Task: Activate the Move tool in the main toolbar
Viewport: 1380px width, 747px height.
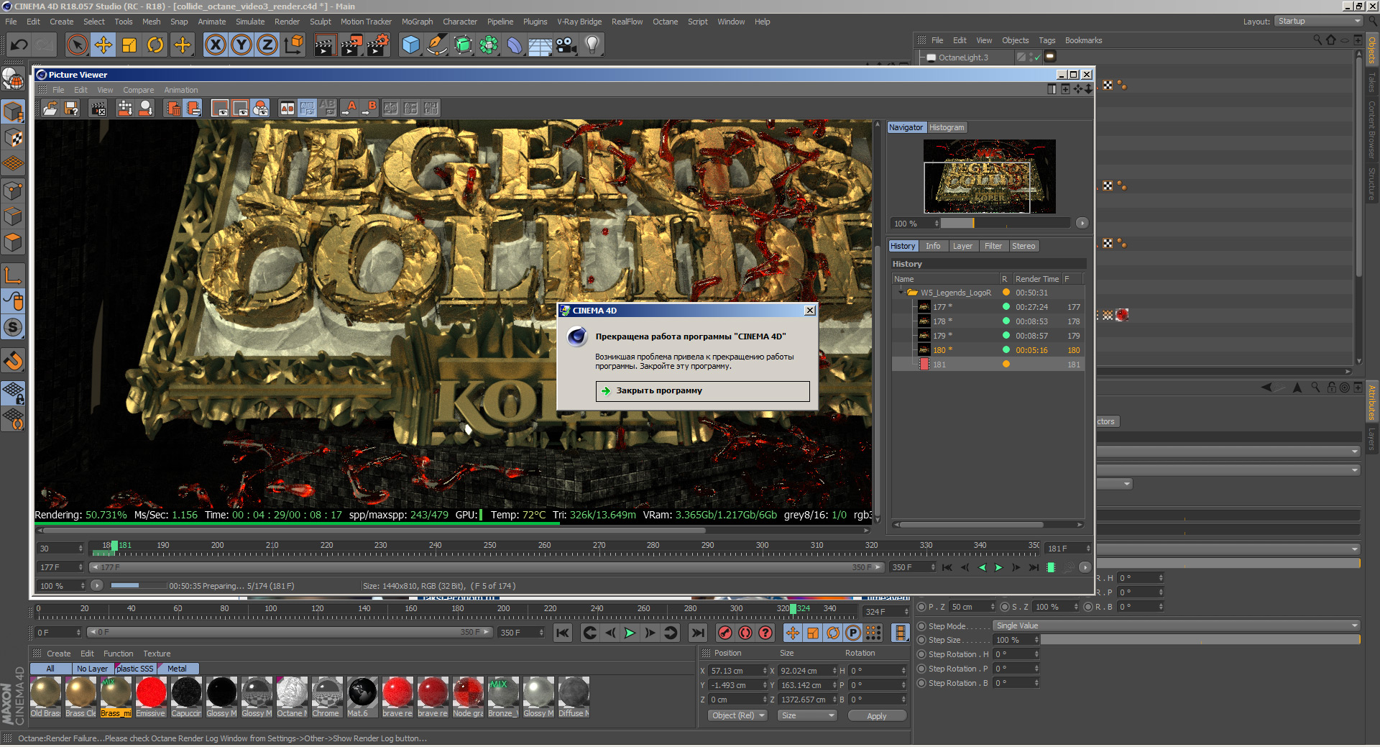Action: [x=103, y=45]
